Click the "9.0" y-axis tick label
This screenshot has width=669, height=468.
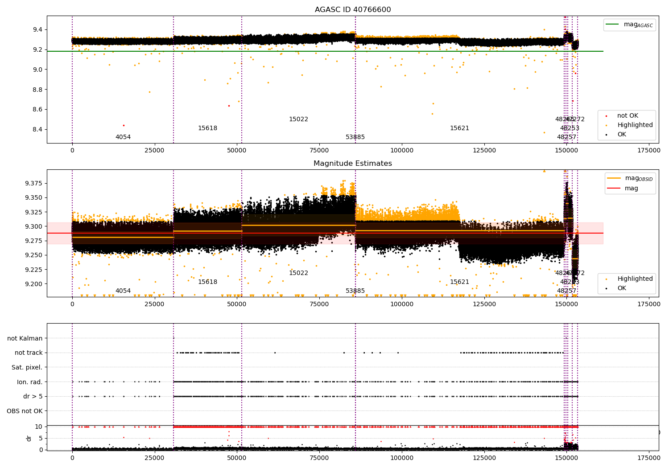coord(37,70)
